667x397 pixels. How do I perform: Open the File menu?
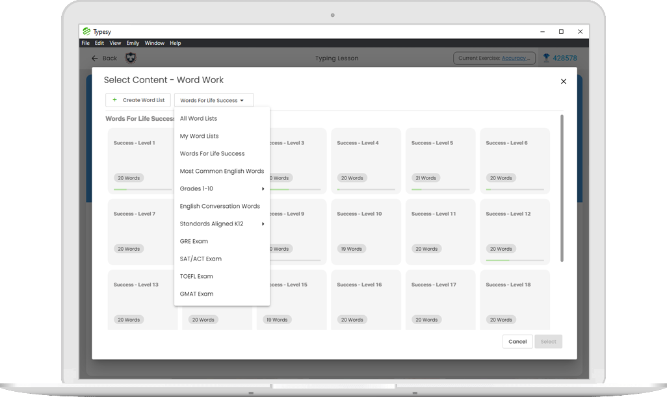pyautogui.click(x=86, y=43)
